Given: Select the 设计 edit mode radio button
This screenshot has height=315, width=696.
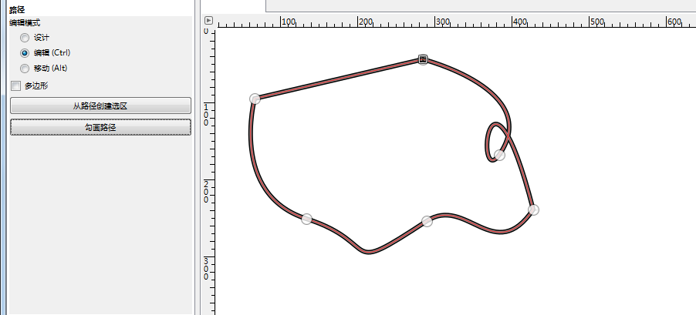Looking at the screenshot, I should click(x=25, y=38).
